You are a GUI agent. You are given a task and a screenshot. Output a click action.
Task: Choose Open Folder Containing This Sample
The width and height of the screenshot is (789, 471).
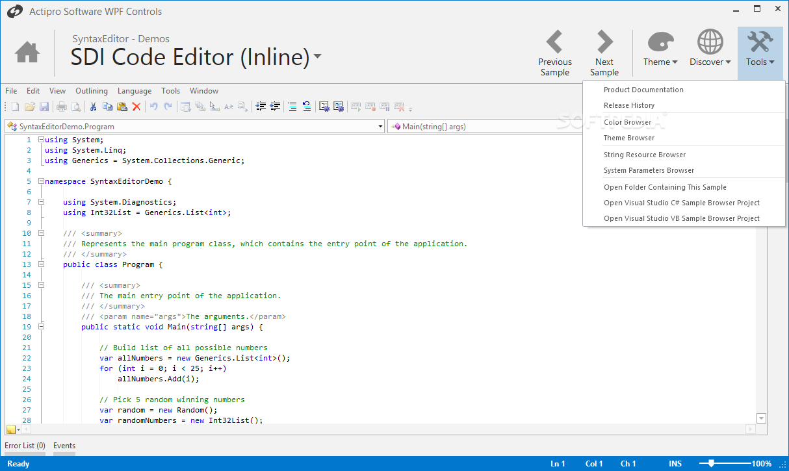tap(684, 187)
